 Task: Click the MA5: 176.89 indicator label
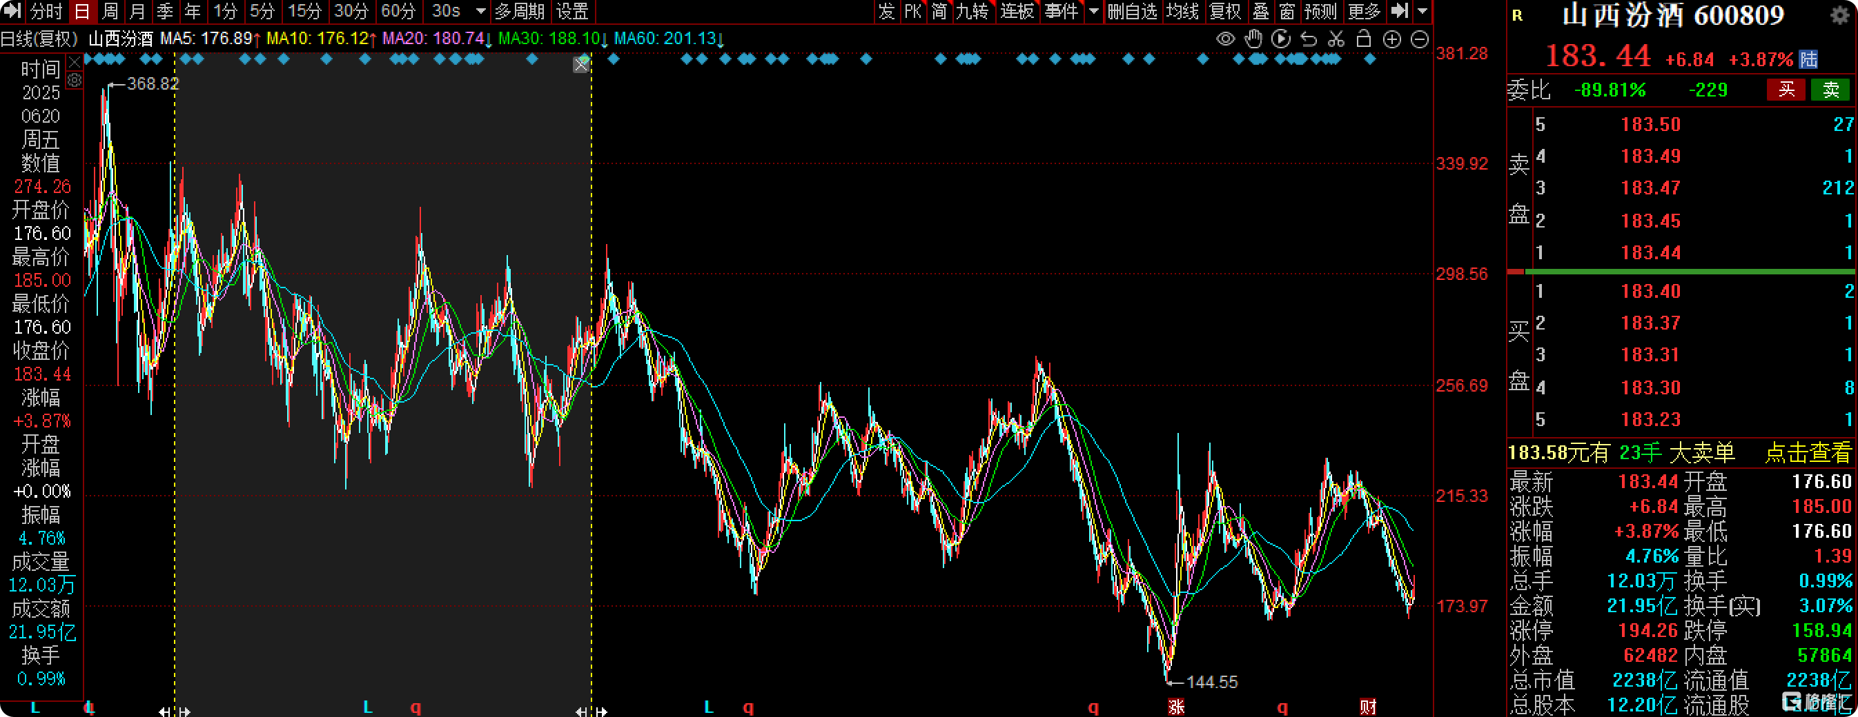tap(210, 38)
